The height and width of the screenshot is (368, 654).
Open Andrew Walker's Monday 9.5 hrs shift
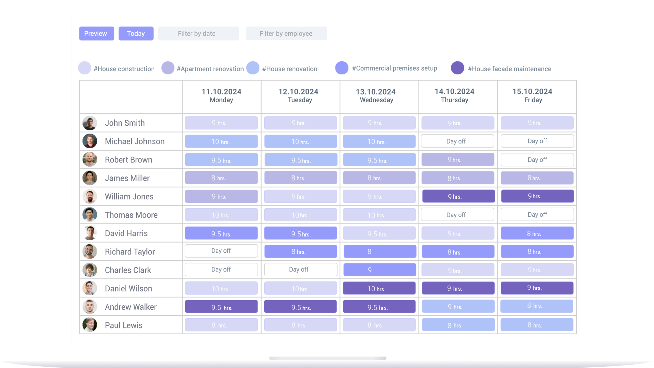pyautogui.click(x=221, y=307)
